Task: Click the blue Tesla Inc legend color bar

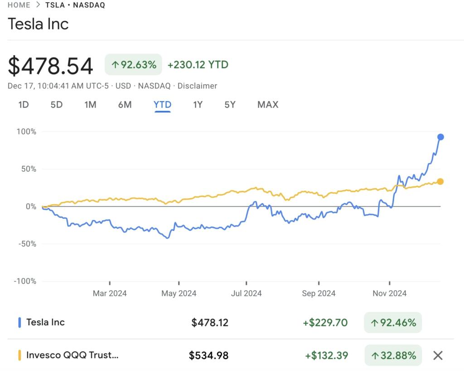Action: (x=19, y=323)
